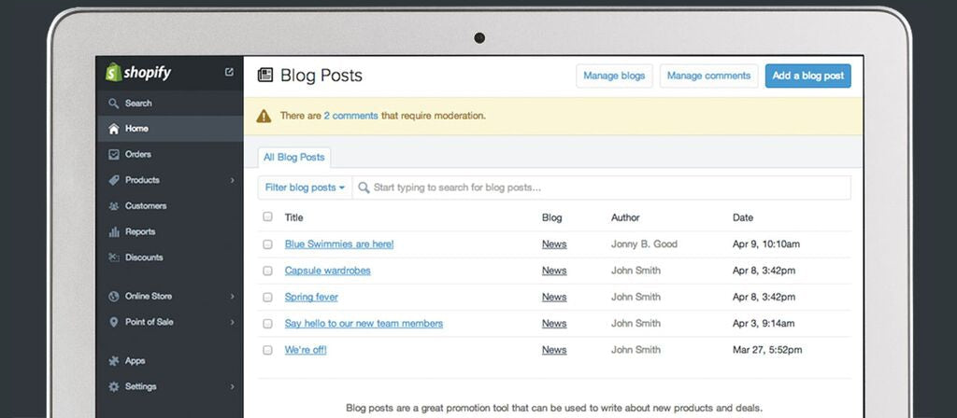This screenshot has width=957, height=418.
Task: Click the Search magnifier icon in sidebar
Action: coord(113,104)
